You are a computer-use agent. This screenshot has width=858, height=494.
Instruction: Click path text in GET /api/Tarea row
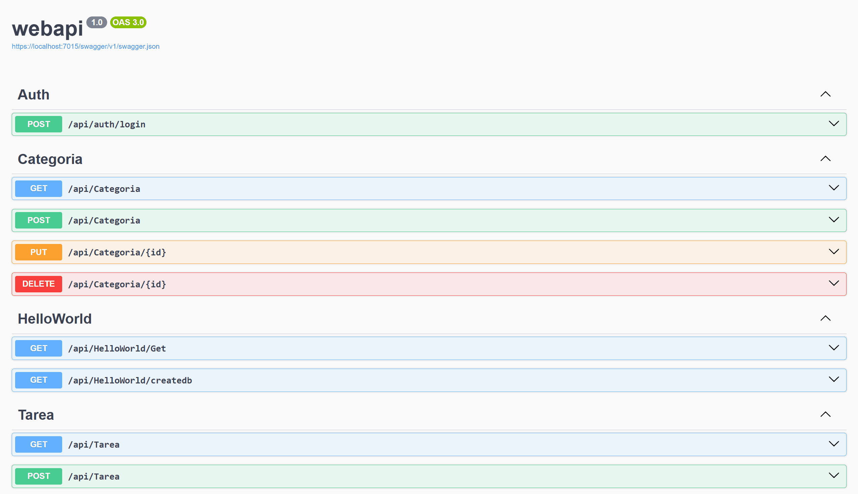click(x=94, y=445)
